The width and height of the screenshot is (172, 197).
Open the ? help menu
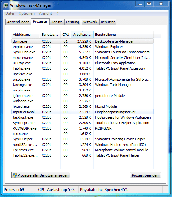click(x=57, y=13)
